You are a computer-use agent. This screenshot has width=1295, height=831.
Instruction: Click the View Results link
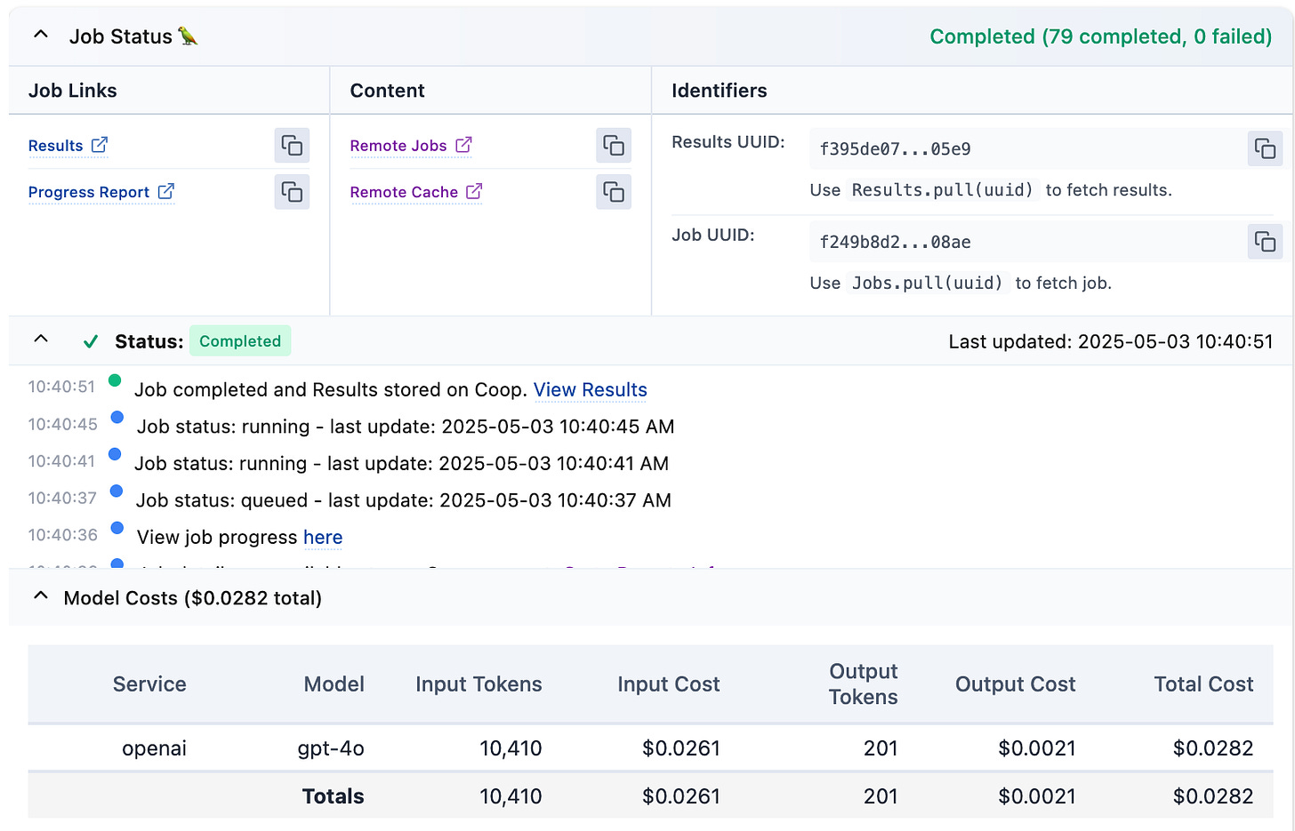pos(590,390)
